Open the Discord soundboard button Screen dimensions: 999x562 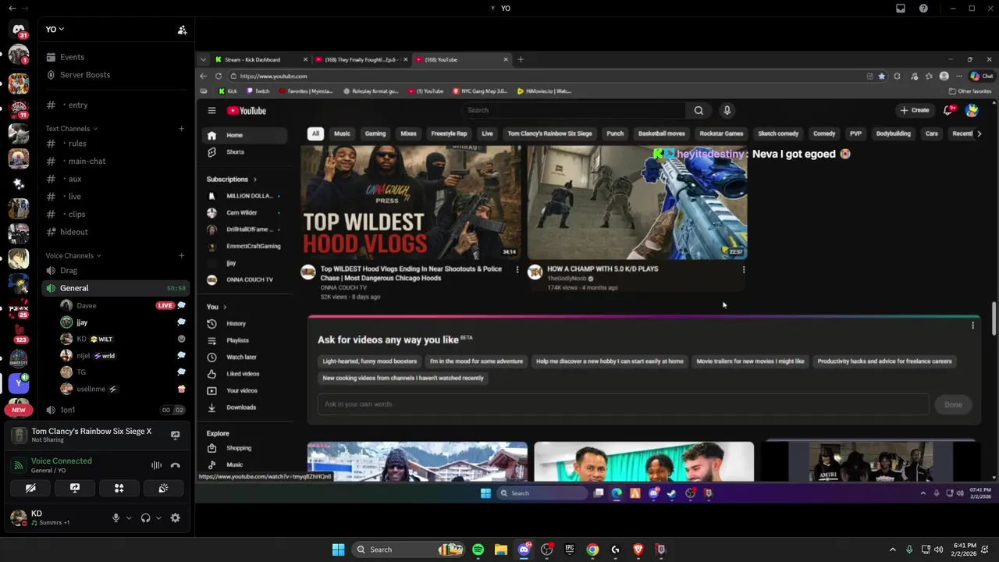pyautogui.click(x=163, y=488)
